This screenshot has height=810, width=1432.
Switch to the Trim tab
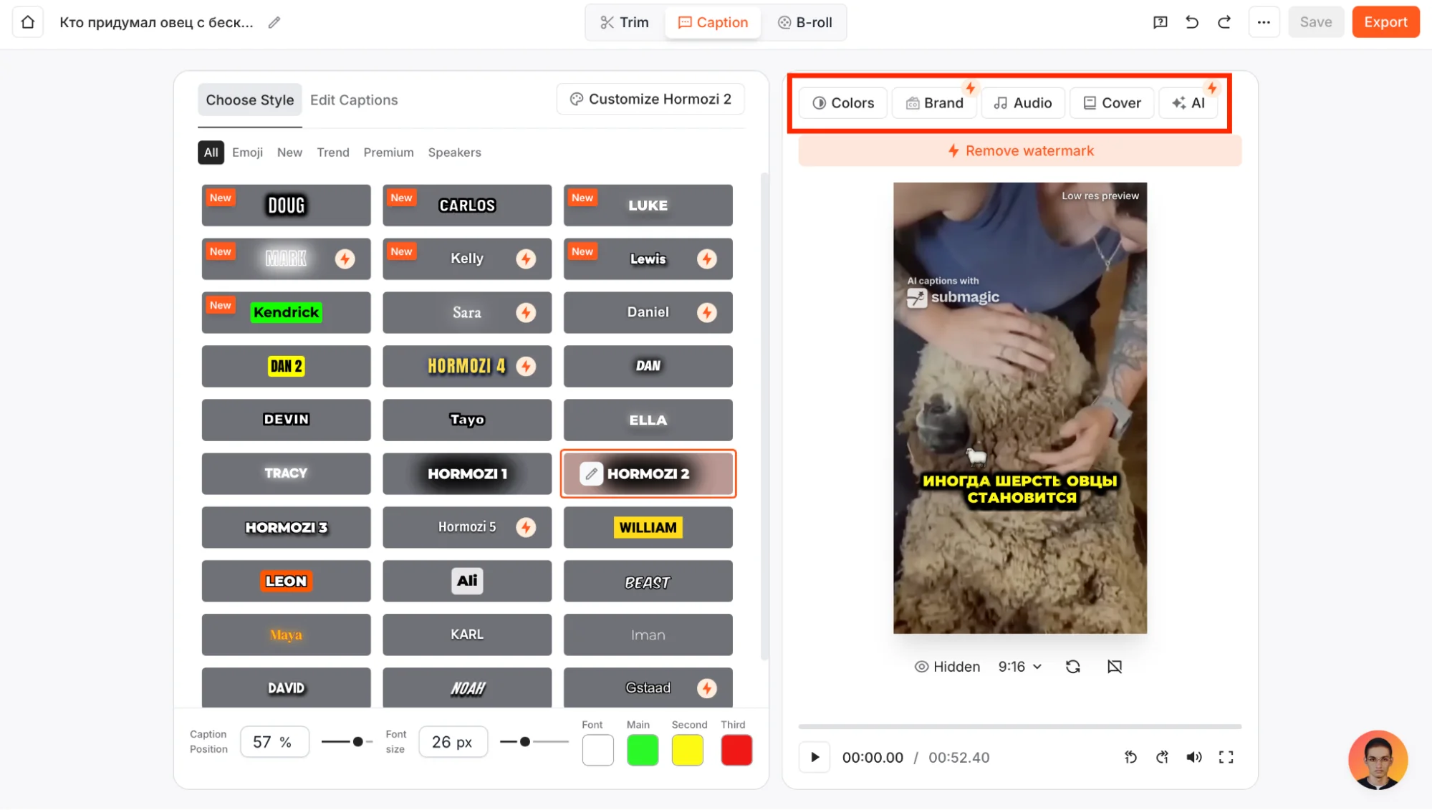(625, 22)
